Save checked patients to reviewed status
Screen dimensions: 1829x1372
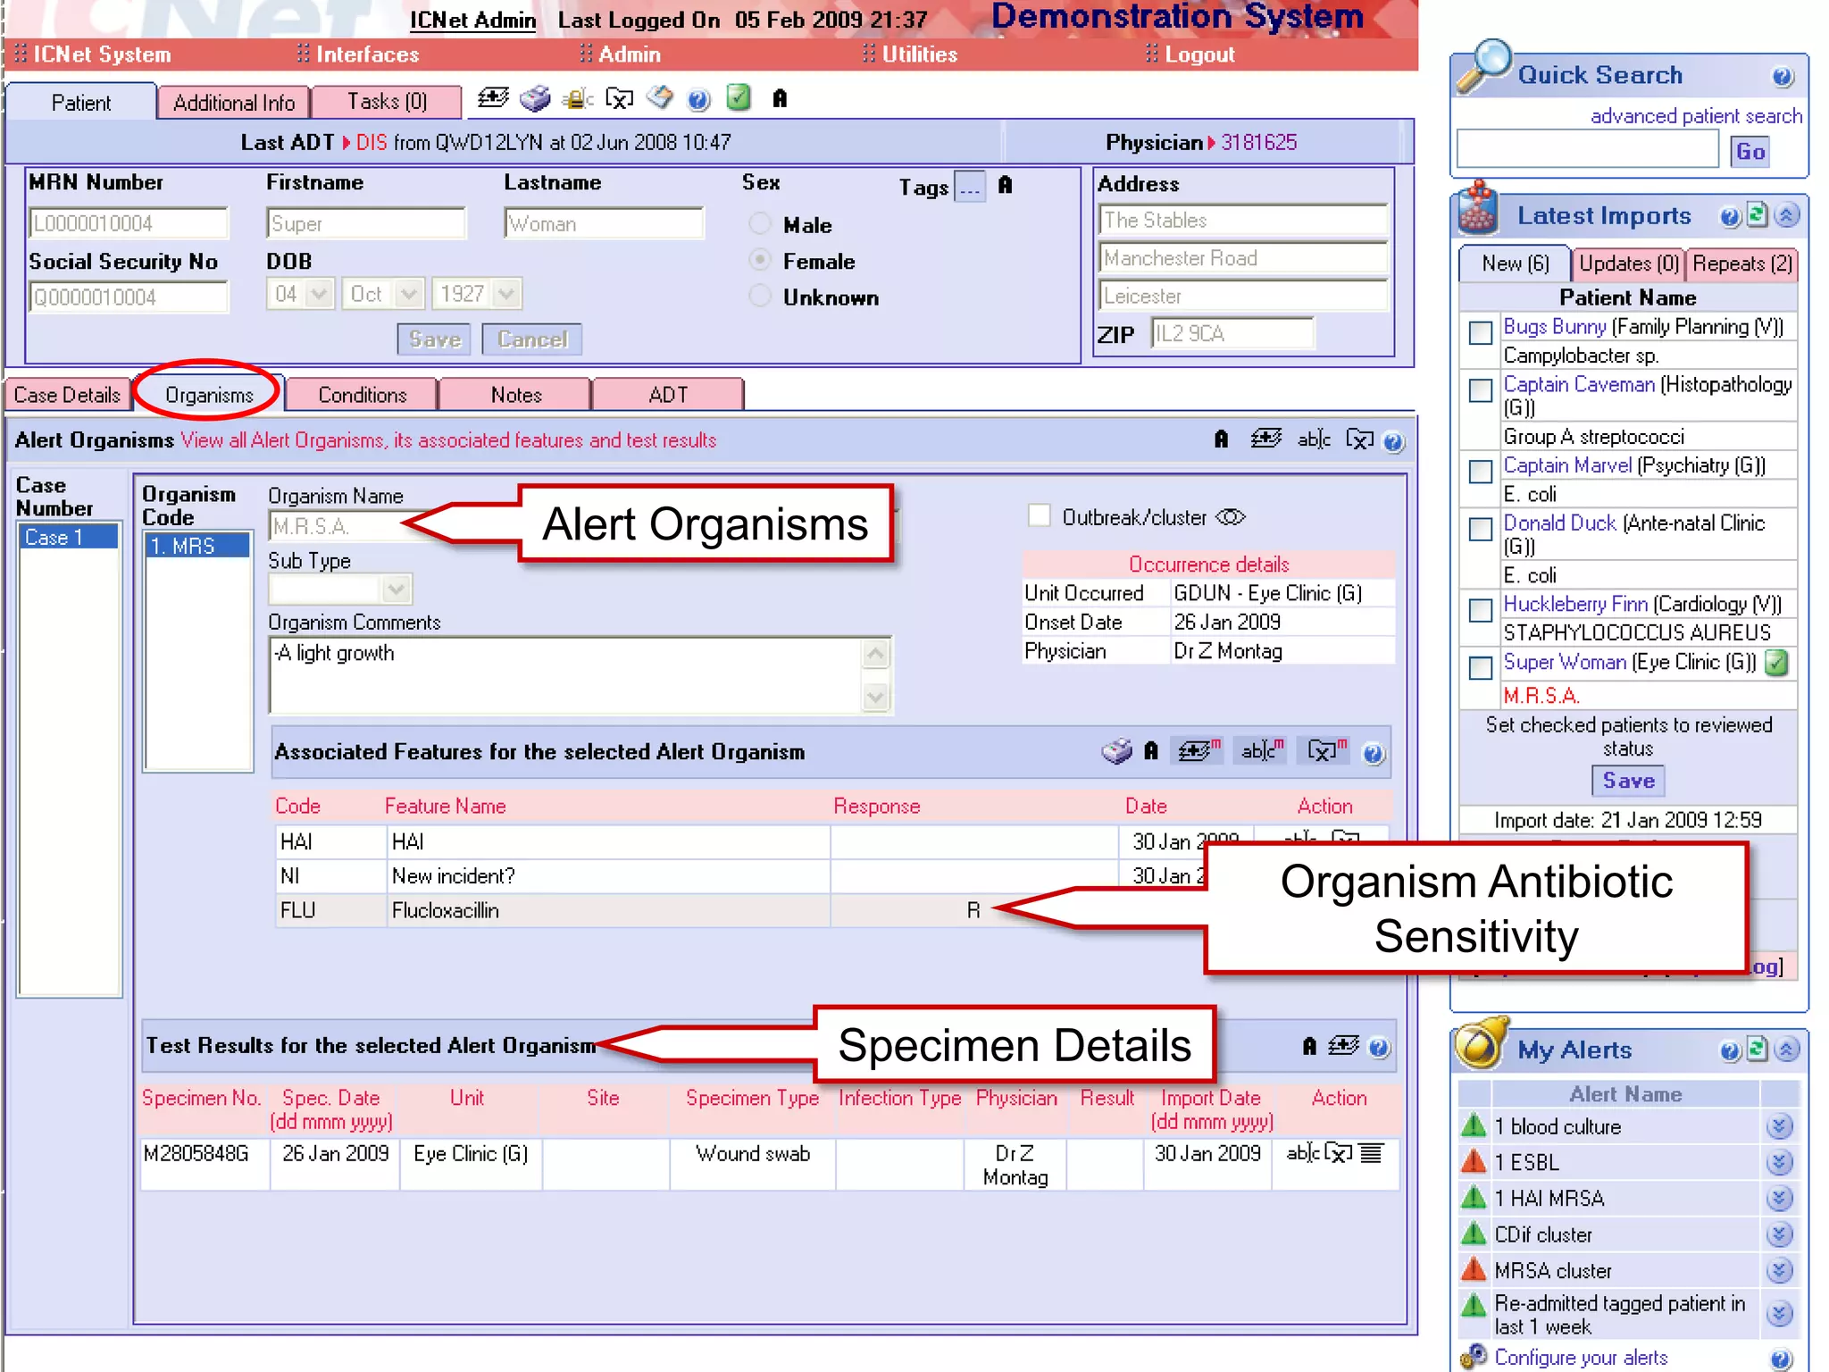1628,781
